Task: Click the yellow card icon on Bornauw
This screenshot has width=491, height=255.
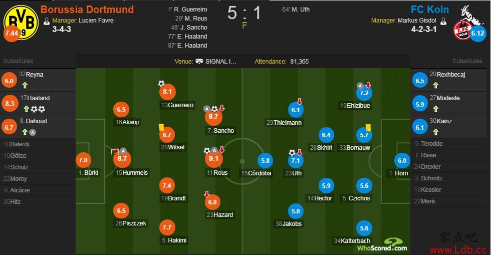Action: coord(368,127)
